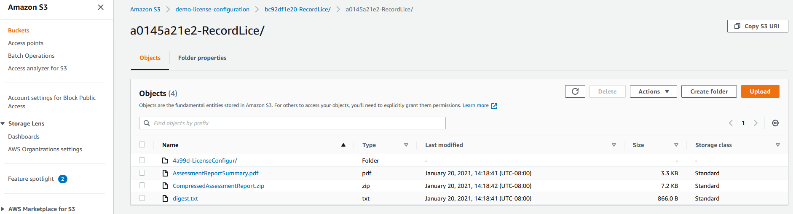Viewport: 793px width, 214px height.
Task: Click the Size column sort arrow
Action: [x=676, y=145]
